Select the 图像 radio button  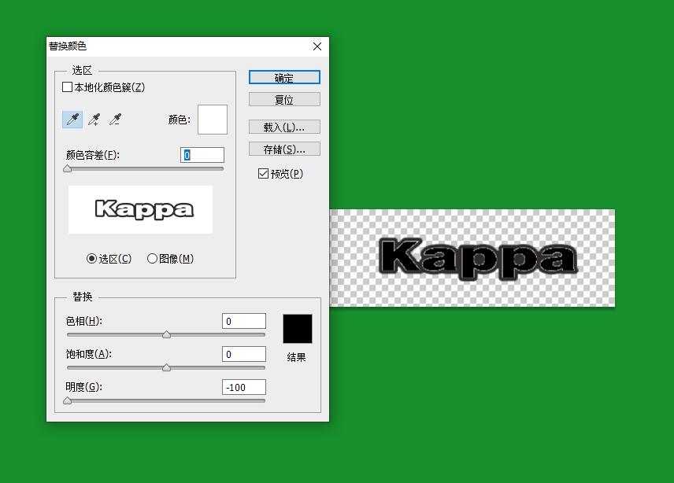(x=152, y=259)
